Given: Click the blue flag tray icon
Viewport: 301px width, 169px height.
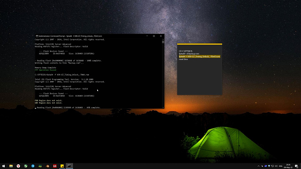Looking at the screenshot, I should point(266,166).
